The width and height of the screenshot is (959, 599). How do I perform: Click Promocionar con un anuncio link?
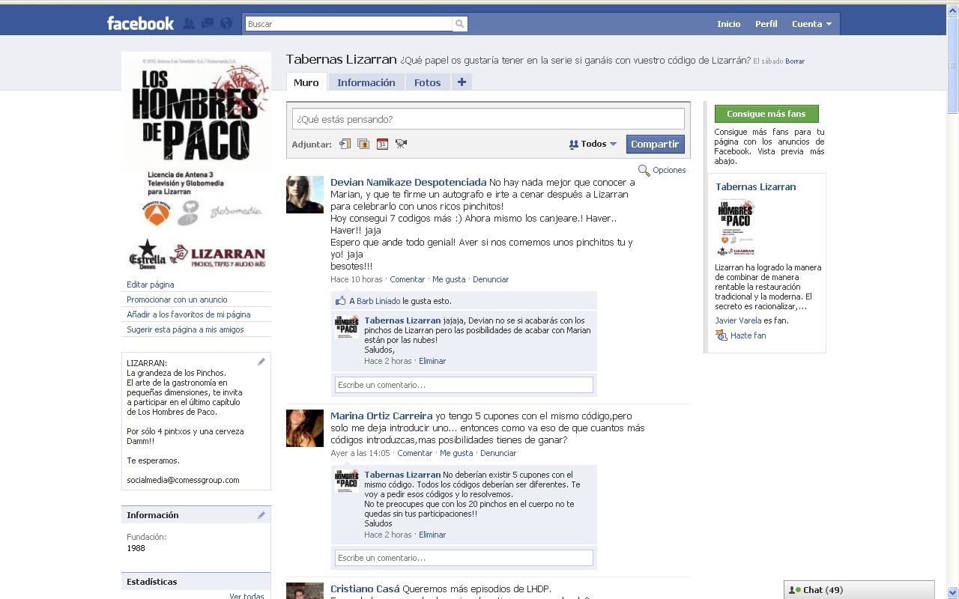[x=177, y=299]
